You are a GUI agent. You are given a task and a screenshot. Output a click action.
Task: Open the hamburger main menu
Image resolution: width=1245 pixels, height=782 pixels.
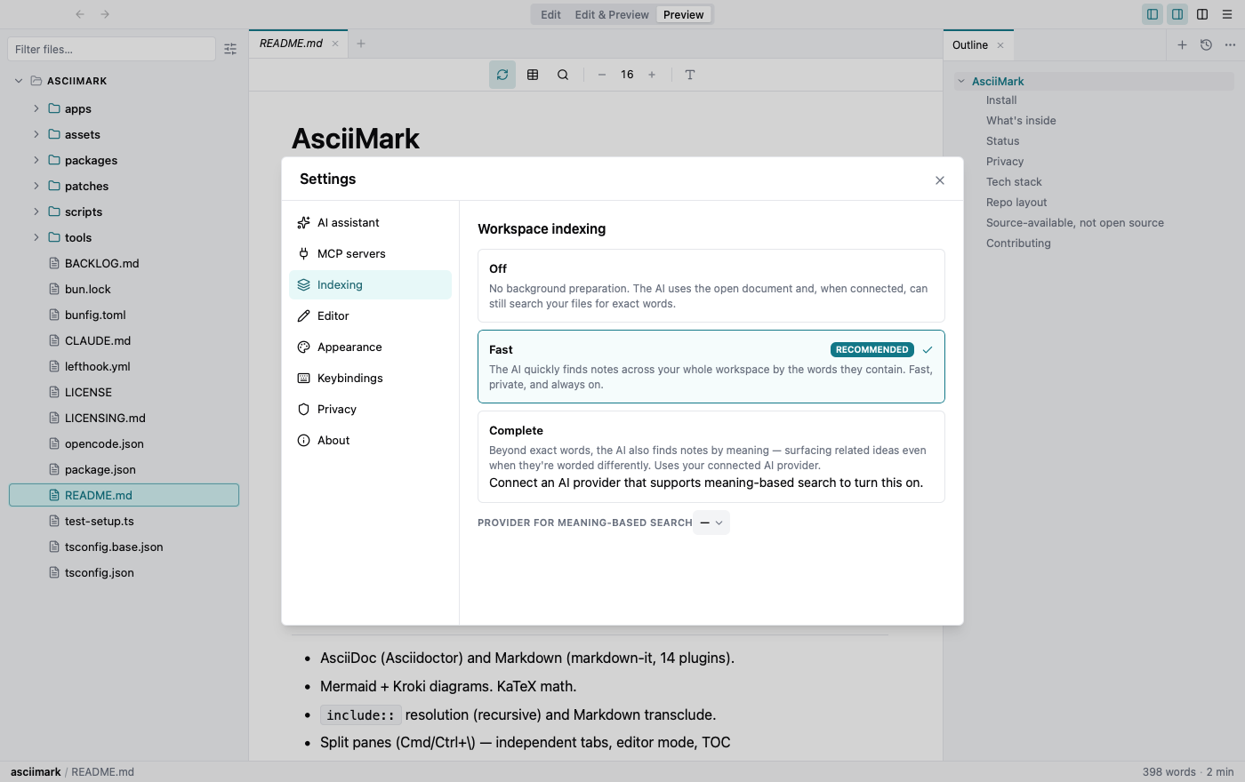(x=1227, y=14)
